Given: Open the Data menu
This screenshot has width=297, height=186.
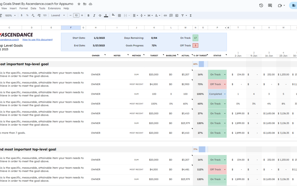Looking at the screenshot, I should pos(33,8).
